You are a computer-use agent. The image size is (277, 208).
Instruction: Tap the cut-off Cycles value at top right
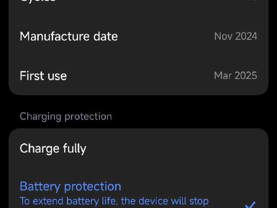tap(253, 0)
